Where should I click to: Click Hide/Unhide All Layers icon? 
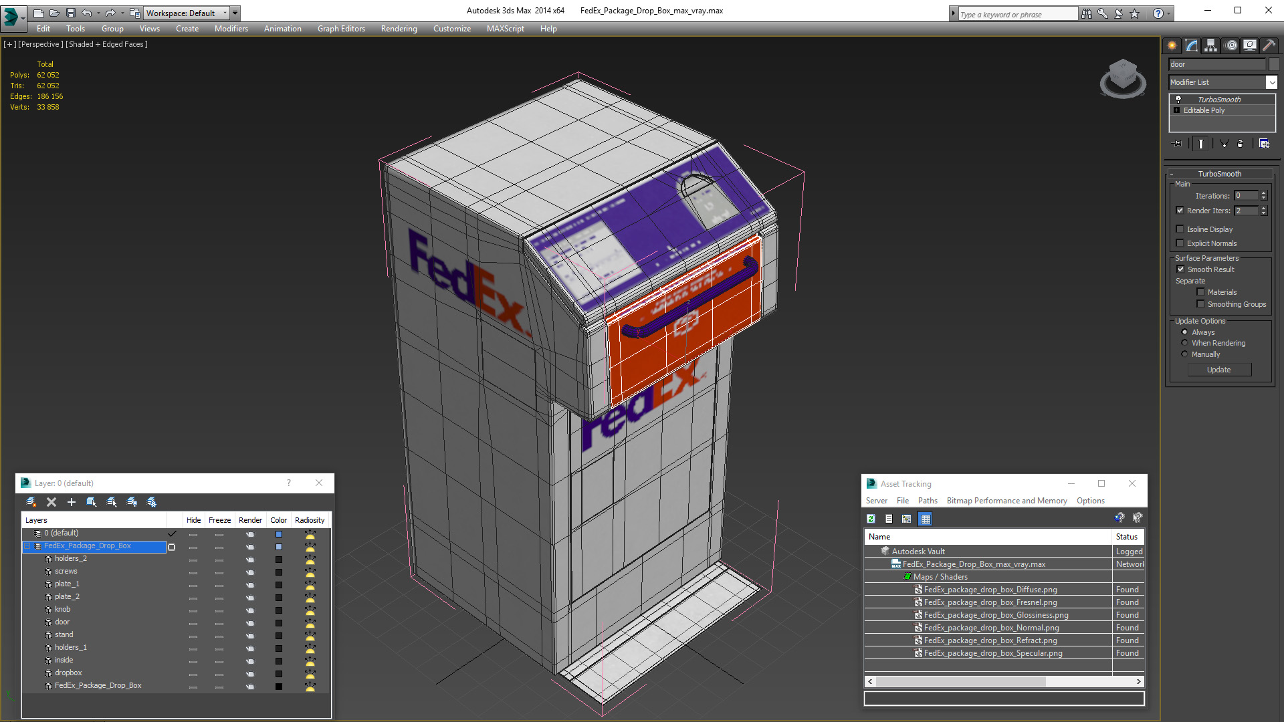click(x=132, y=502)
